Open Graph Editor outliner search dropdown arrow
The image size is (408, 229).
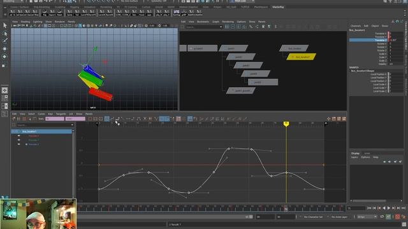pyautogui.click(x=72, y=125)
